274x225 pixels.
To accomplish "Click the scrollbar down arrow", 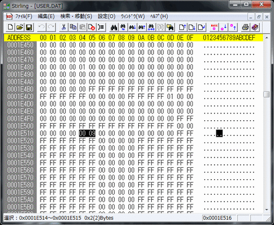I will [x=267, y=210].
